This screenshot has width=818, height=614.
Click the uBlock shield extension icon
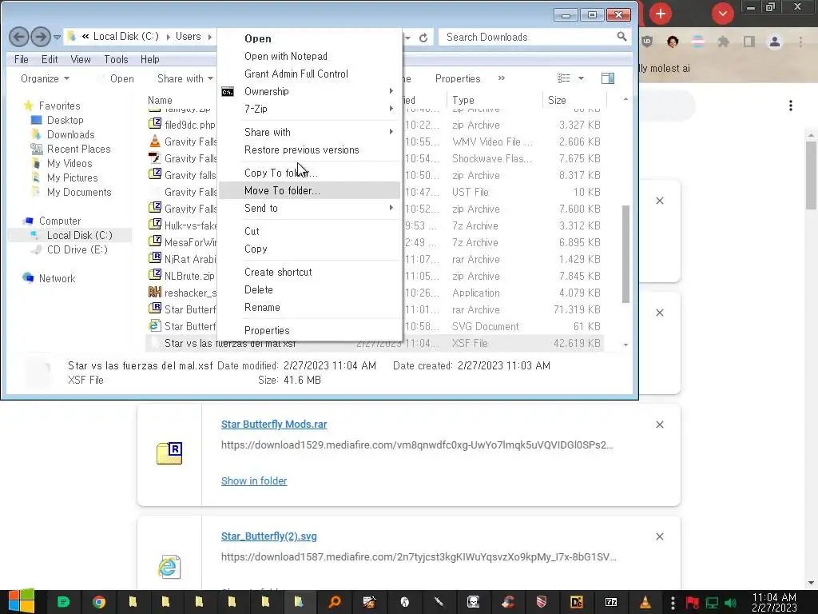(x=647, y=42)
